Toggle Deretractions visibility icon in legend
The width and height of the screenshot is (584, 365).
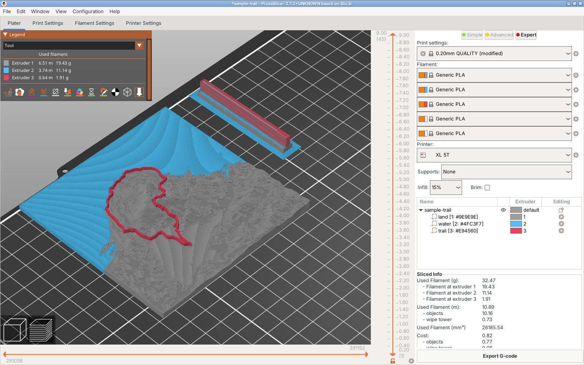43,92
